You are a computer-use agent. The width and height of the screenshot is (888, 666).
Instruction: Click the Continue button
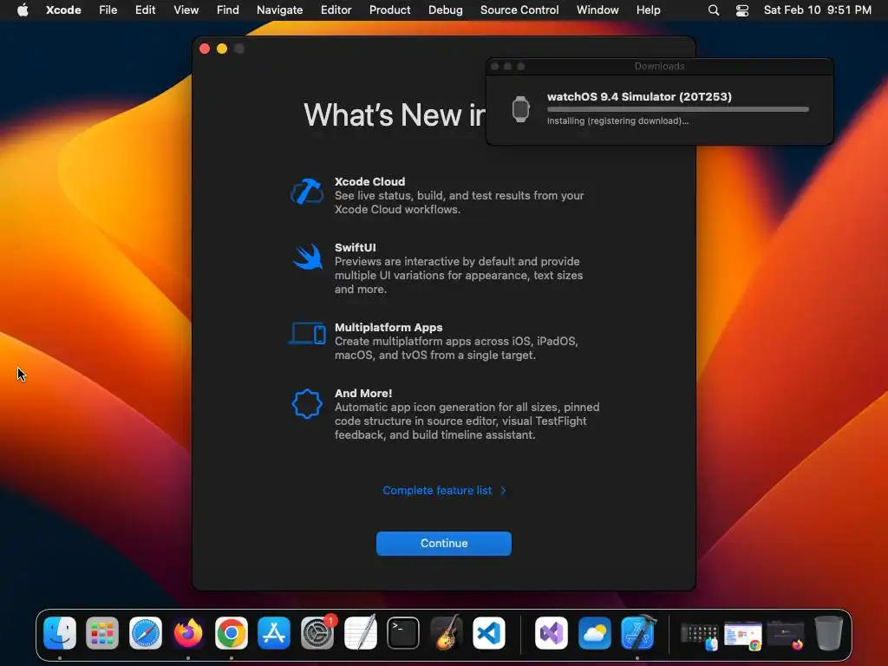[x=444, y=543]
